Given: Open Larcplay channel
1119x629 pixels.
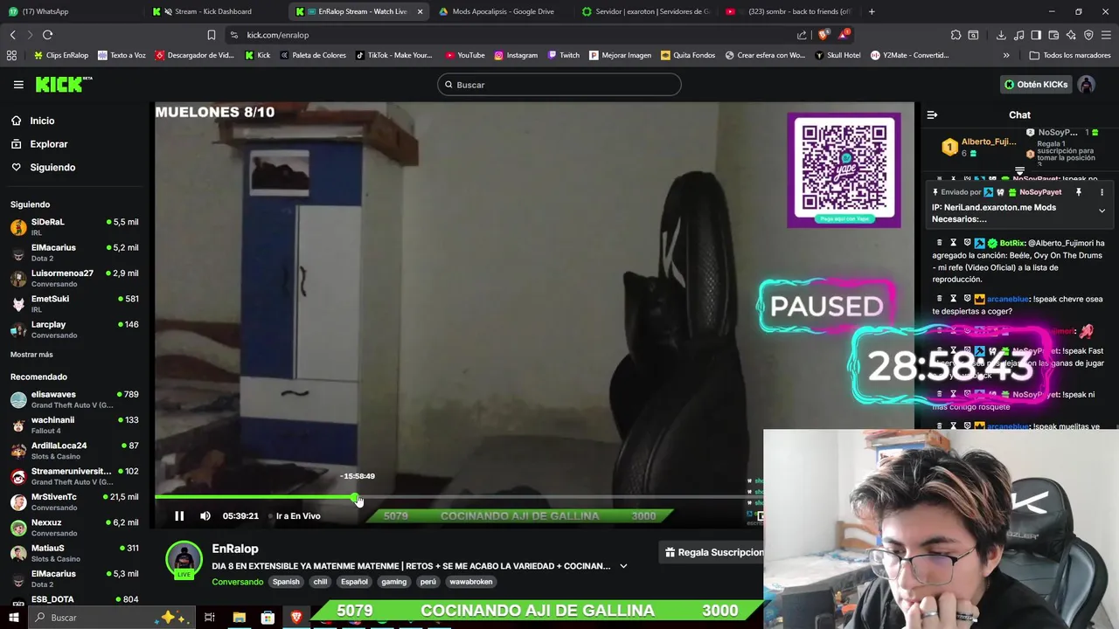Looking at the screenshot, I should click(74, 329).
